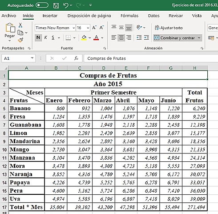This screenshot has width=218, height=214.
Task: Increase font size with larger A icon
Action: (94, 28)
